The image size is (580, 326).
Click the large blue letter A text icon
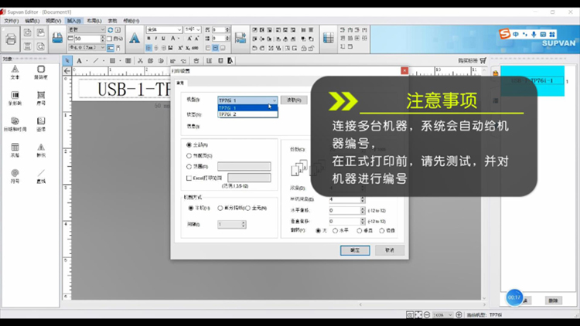click(x=135, y=38)
